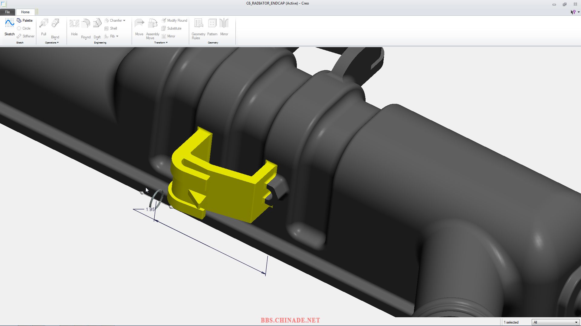Expand the Chamfer dropdown menu
Image resolution: width=581 pixels, height=326 pixels.
point(123,20)
